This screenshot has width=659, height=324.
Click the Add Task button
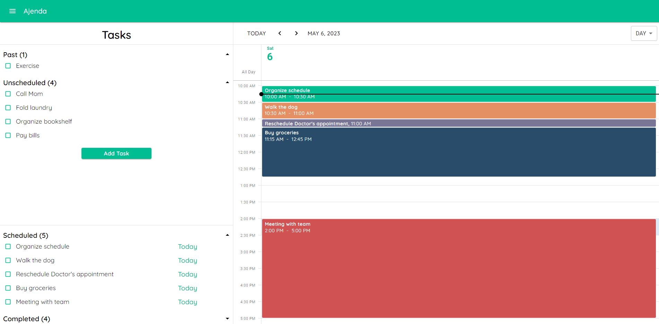[116, 153]
